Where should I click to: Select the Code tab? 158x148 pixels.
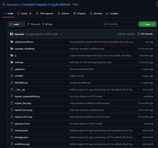[x=8, y=13]
